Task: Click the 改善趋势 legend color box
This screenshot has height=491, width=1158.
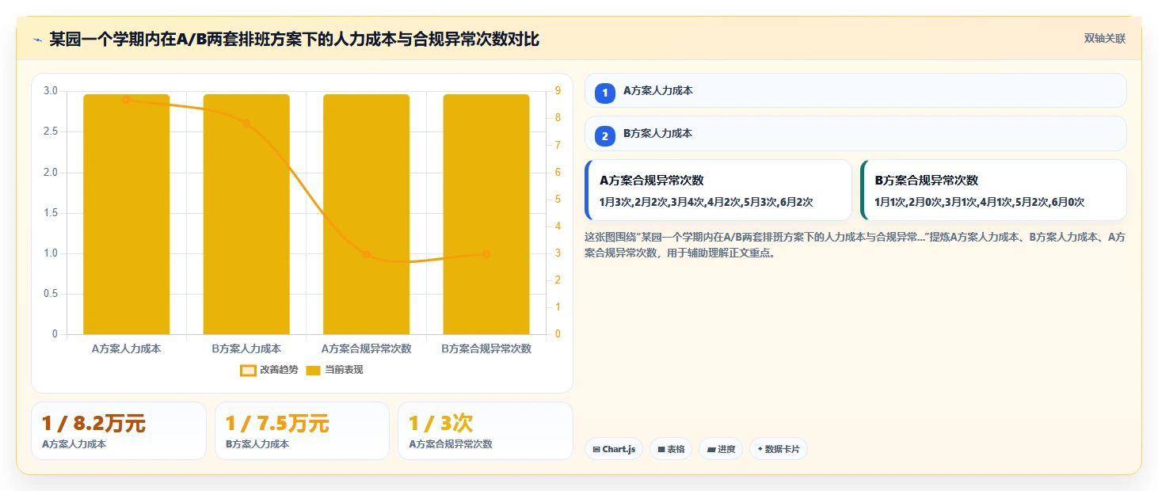Action: click(x=248, y=371)
